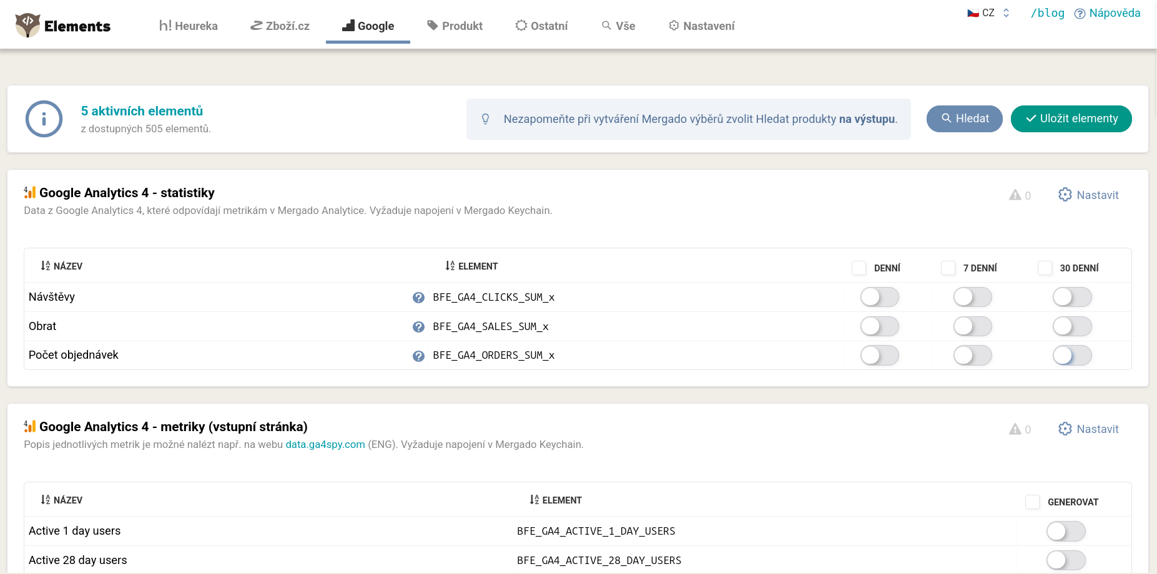Switch to the Produkt tab

pyautogui.click(x=455, y=26)
